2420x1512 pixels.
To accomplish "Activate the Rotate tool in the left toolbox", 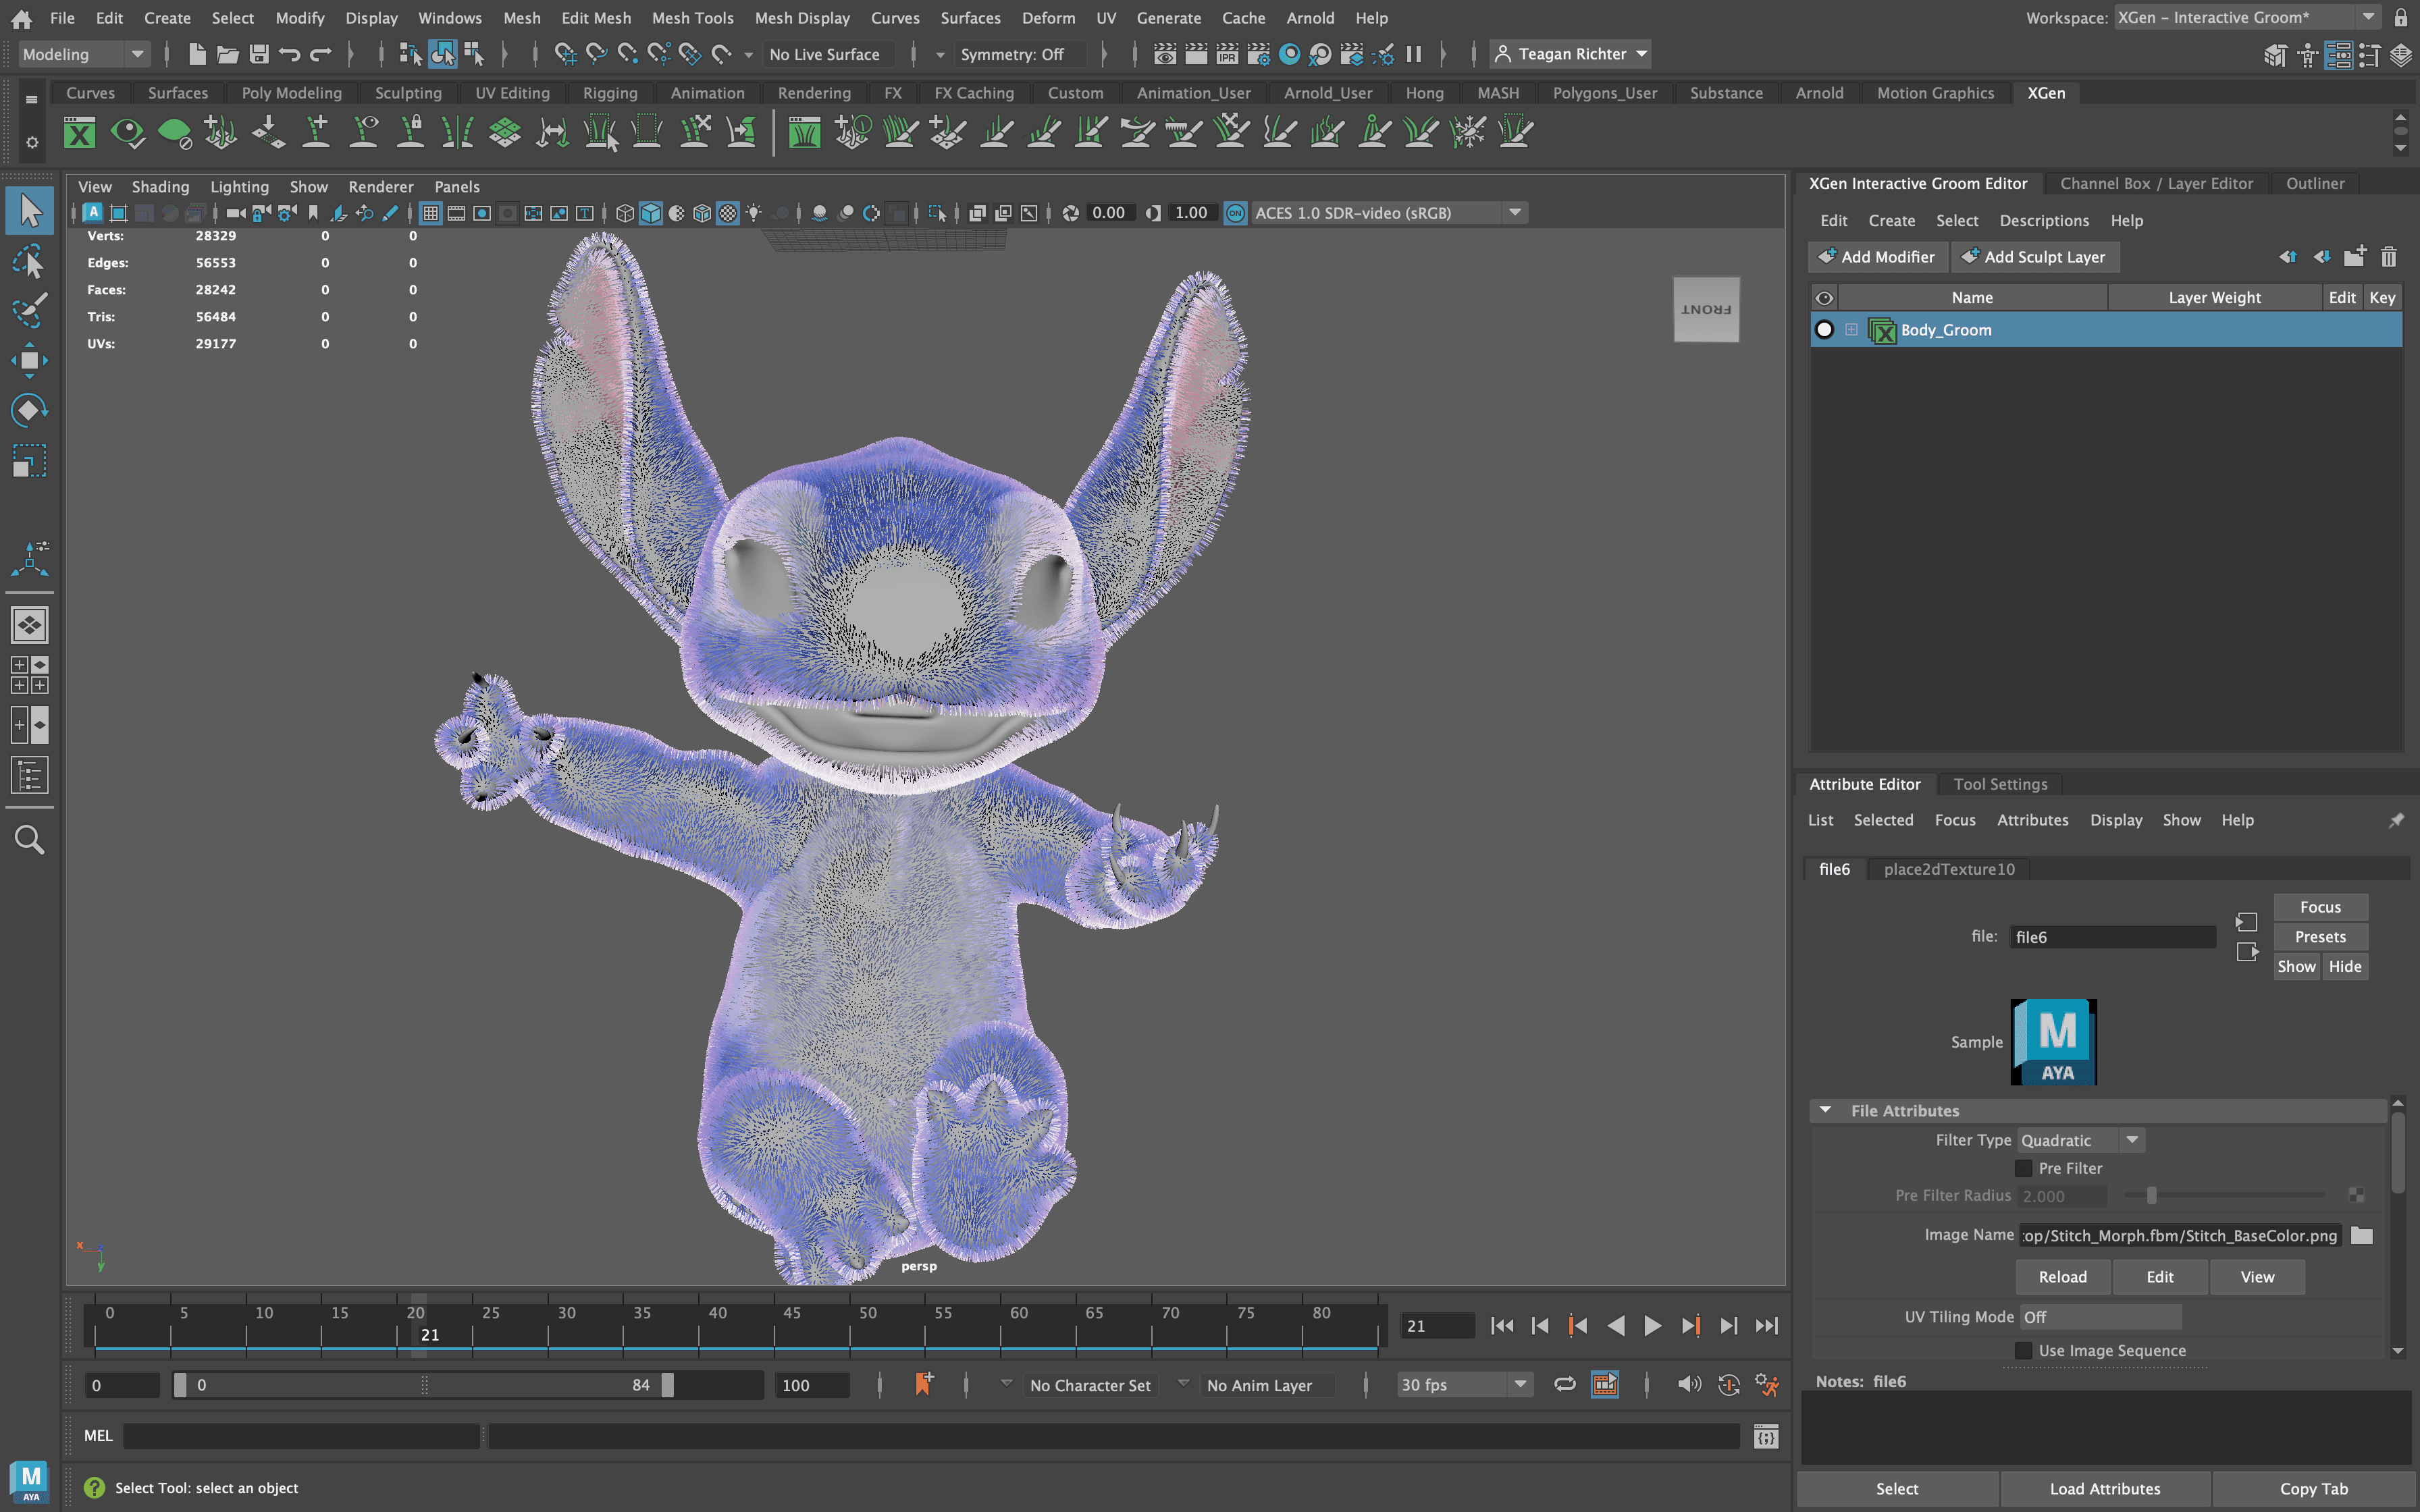I will [29, 410].
